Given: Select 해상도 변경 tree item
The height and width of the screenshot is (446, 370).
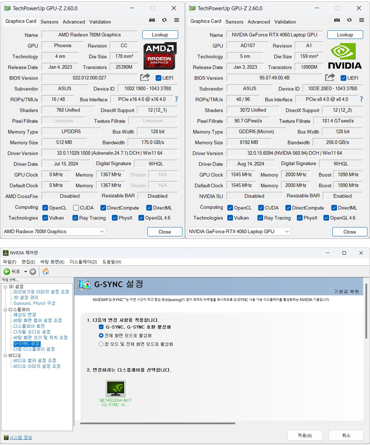Looking at the screenshot, I should 25,315.
